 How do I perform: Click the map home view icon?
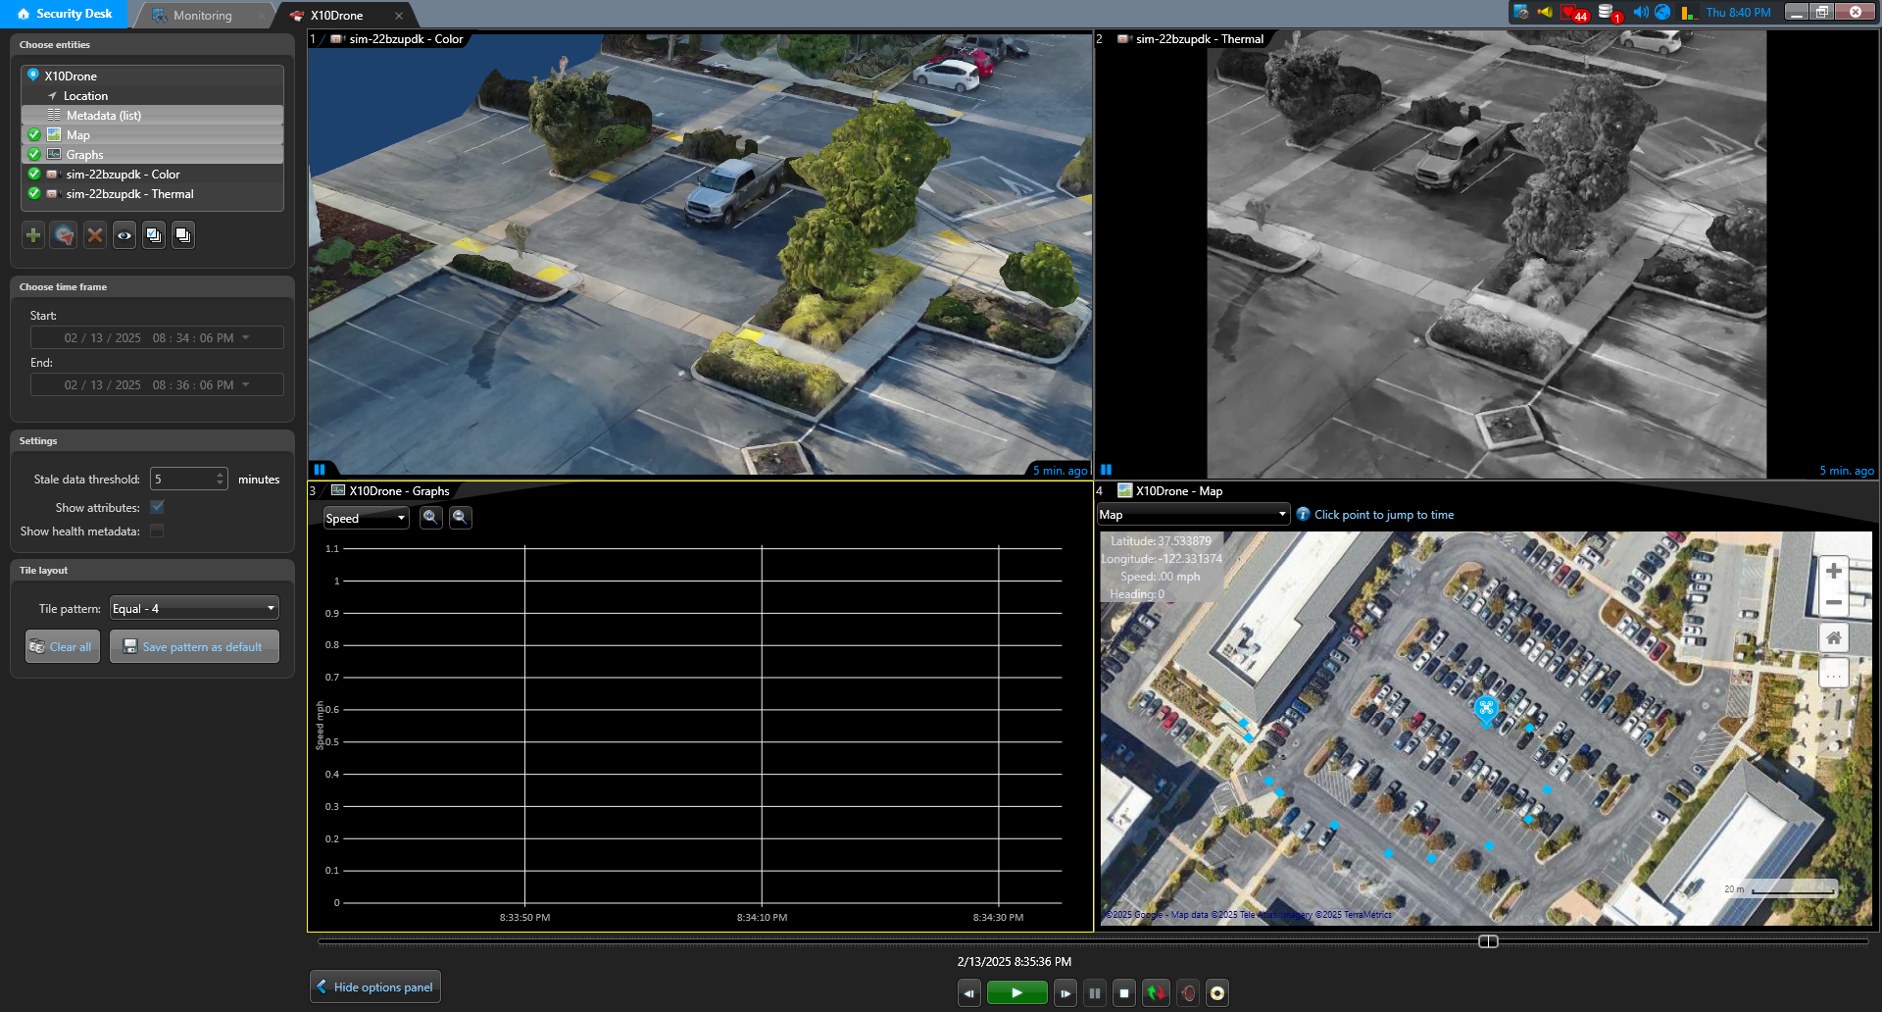click(1833, 638)
